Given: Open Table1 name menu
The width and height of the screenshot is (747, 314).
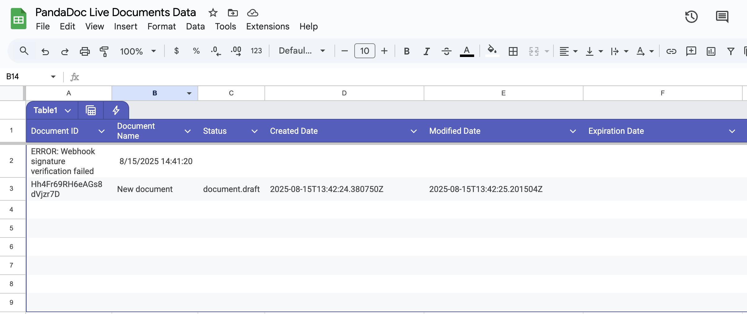Looking at the screenshot, I should pyautogui.click(x=52, y=110).
